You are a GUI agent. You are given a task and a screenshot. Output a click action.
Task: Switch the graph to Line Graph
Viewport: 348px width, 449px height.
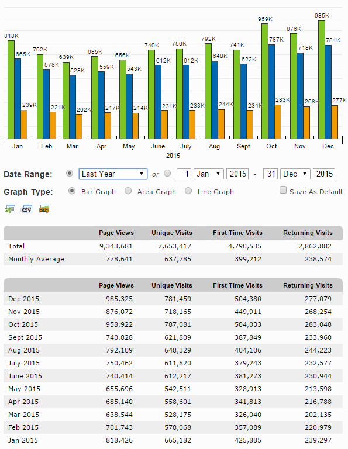click(188, 191)
